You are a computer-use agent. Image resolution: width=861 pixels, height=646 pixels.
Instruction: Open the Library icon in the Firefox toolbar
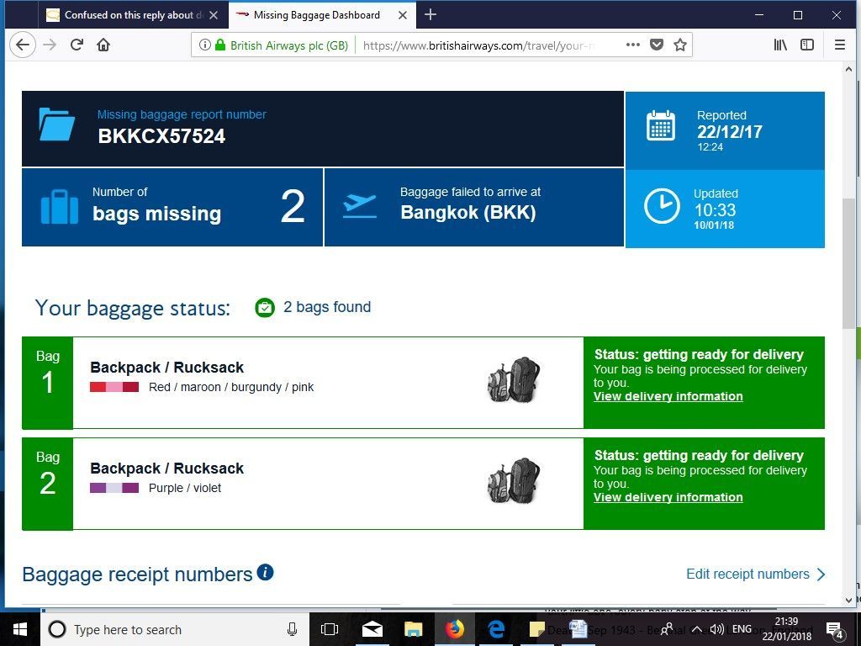pyautogui.click(x=780, y=45)
